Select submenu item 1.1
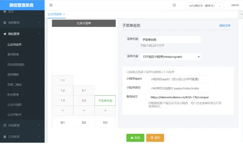Viewport: 243px width, 152px height. [x=63, y=80]
